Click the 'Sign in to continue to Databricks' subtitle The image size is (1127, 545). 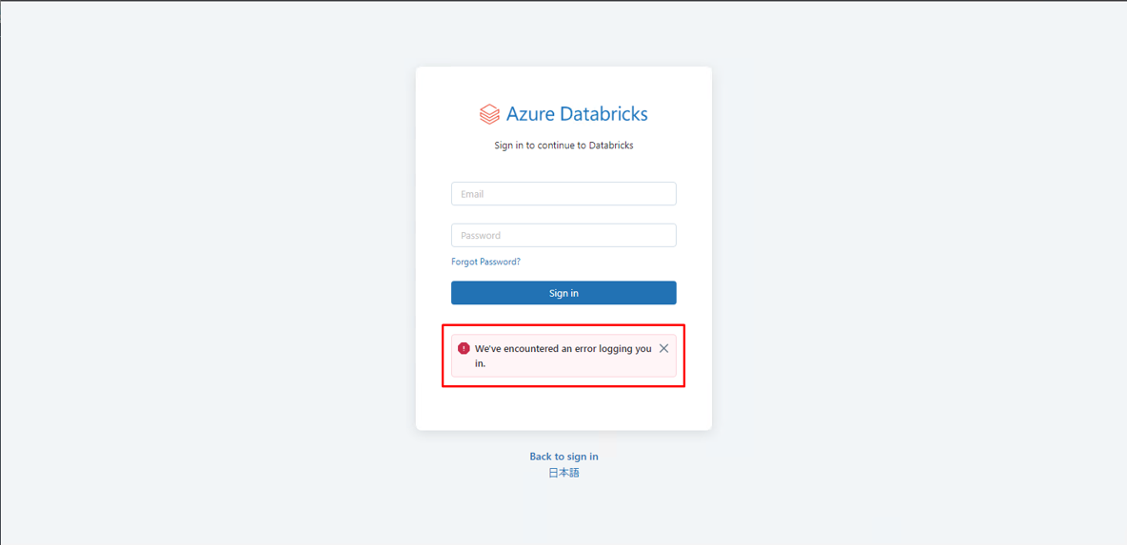pos(563,146)
